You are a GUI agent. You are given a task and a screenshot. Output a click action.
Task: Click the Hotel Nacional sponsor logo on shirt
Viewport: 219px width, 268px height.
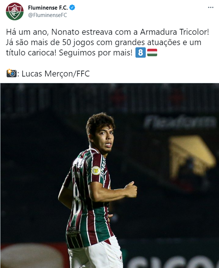73,232
